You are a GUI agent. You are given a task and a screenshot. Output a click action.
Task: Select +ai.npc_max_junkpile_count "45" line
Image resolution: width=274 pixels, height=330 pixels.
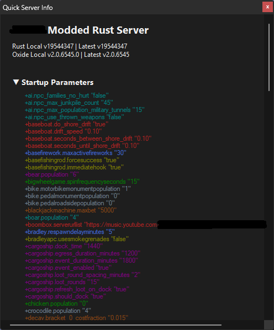tap(69, 103)
